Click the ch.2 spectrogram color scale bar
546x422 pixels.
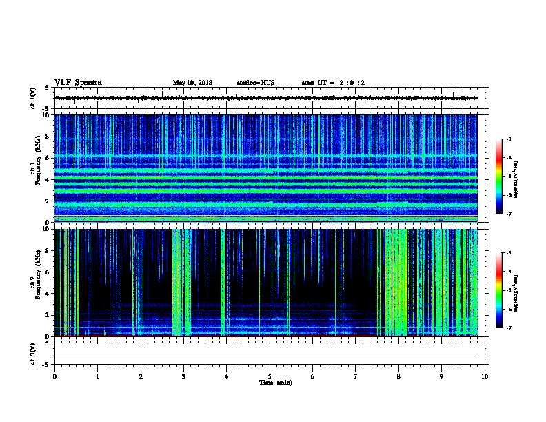[499, 290]
